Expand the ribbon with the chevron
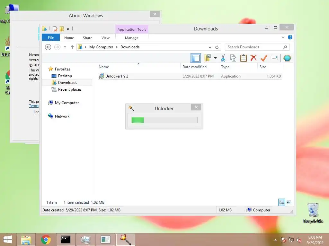Viewport: 329px width, 246px height. click(283, 37)
